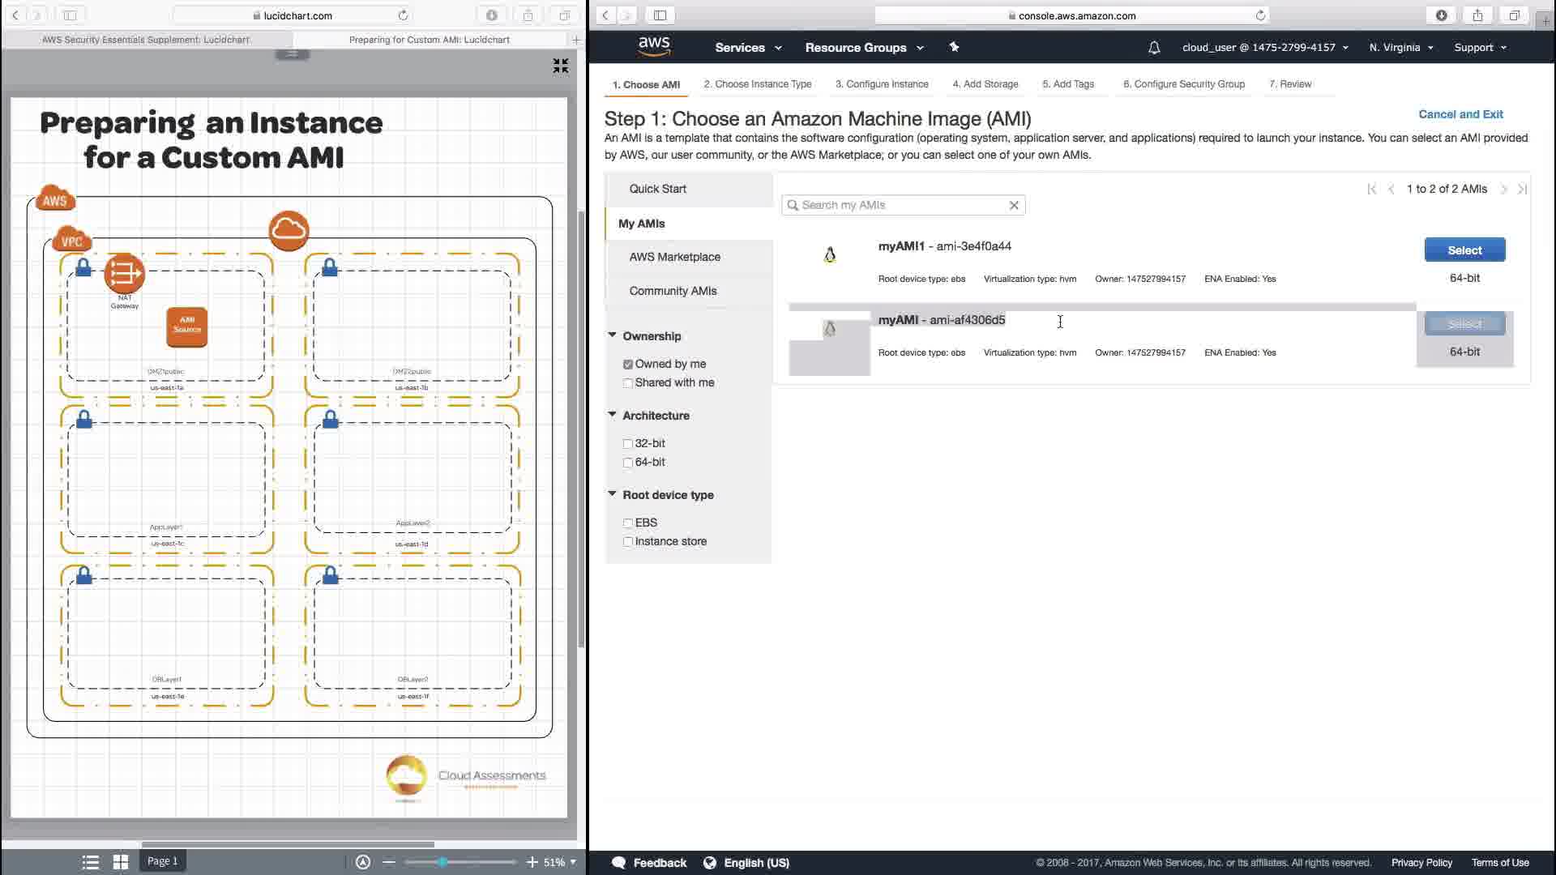Click the Cancel and Exit link
Viewport: 1556px width, 875px height.
(x=1460, y=114)
